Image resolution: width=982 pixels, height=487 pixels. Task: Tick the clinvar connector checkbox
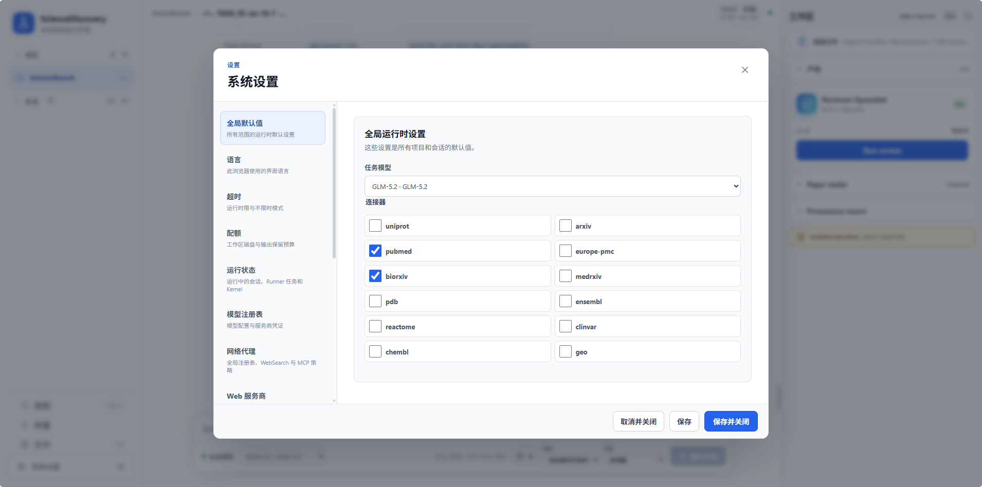coord(566,326)
